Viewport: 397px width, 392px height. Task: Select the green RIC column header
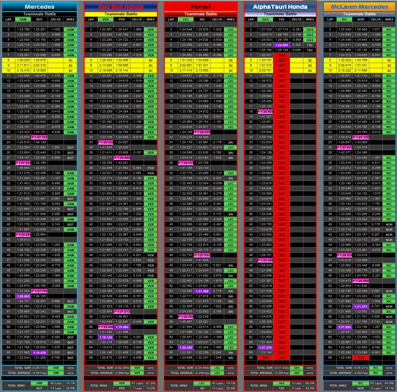[x=344, y=19]
